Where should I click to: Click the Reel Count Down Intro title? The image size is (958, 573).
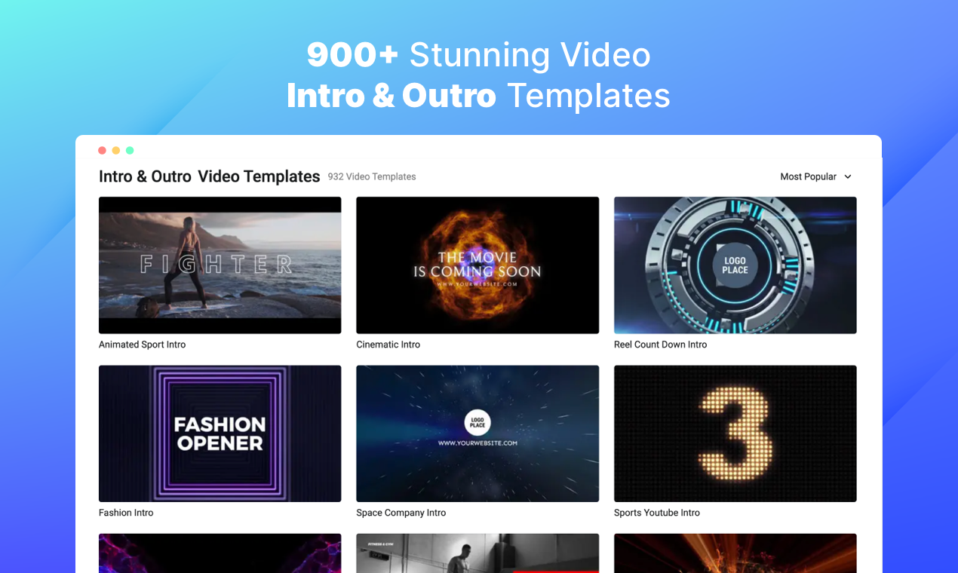coord(661,345)
